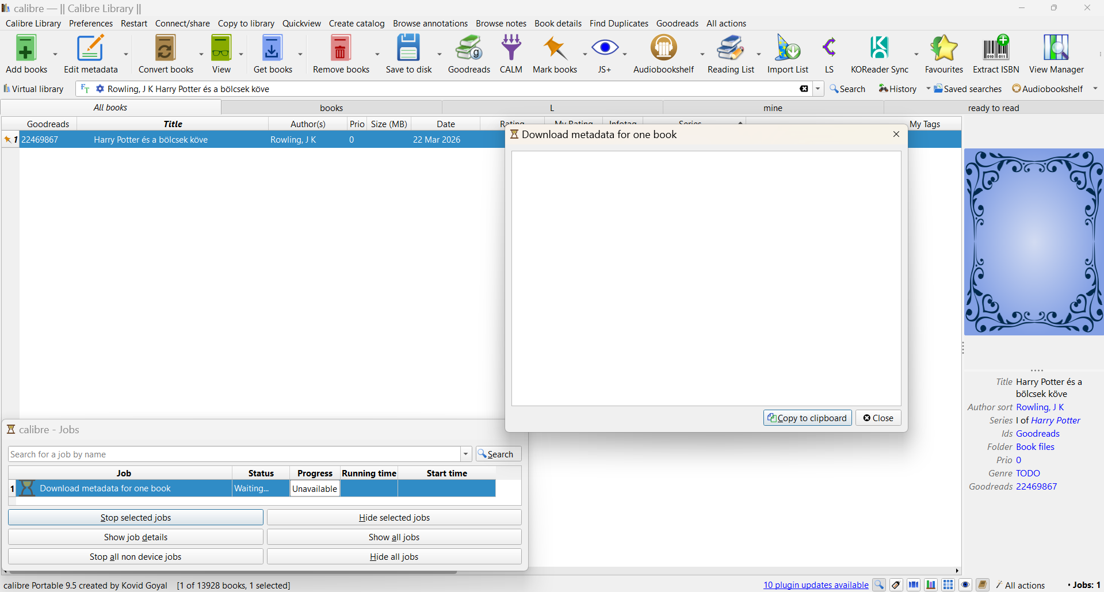Screen dimensions: 1104x592
Task: Click the Import List icon
Action: coord(788,48)
